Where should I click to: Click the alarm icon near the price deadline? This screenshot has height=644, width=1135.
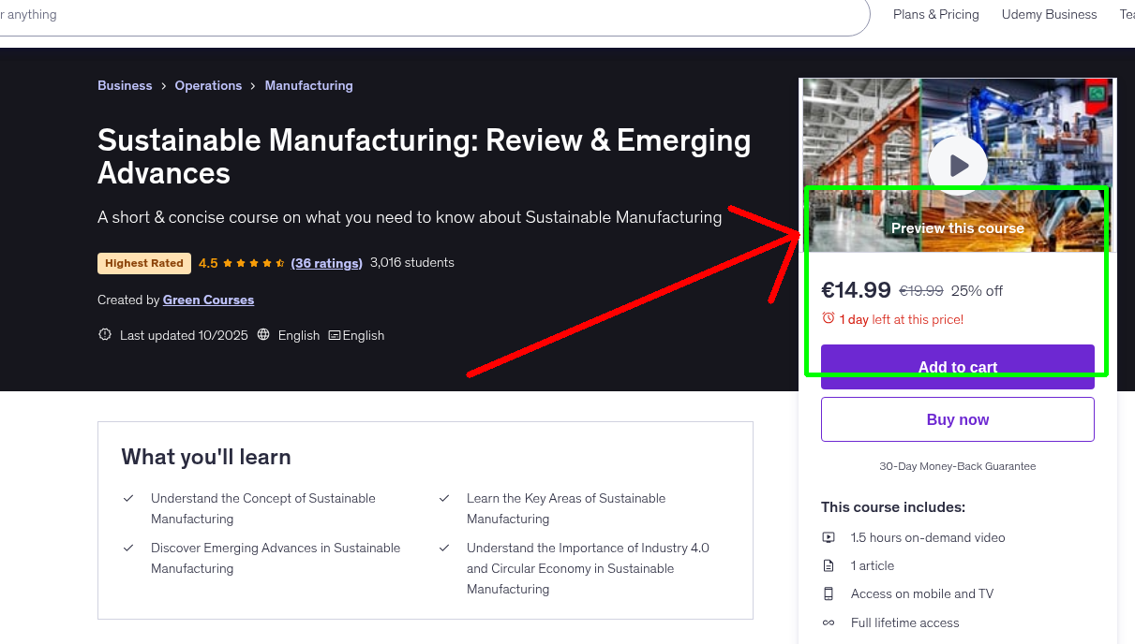point(828,318)
